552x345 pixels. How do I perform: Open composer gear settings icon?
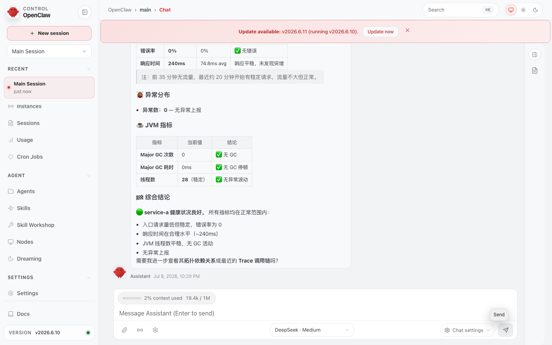(x=155, y=330)
